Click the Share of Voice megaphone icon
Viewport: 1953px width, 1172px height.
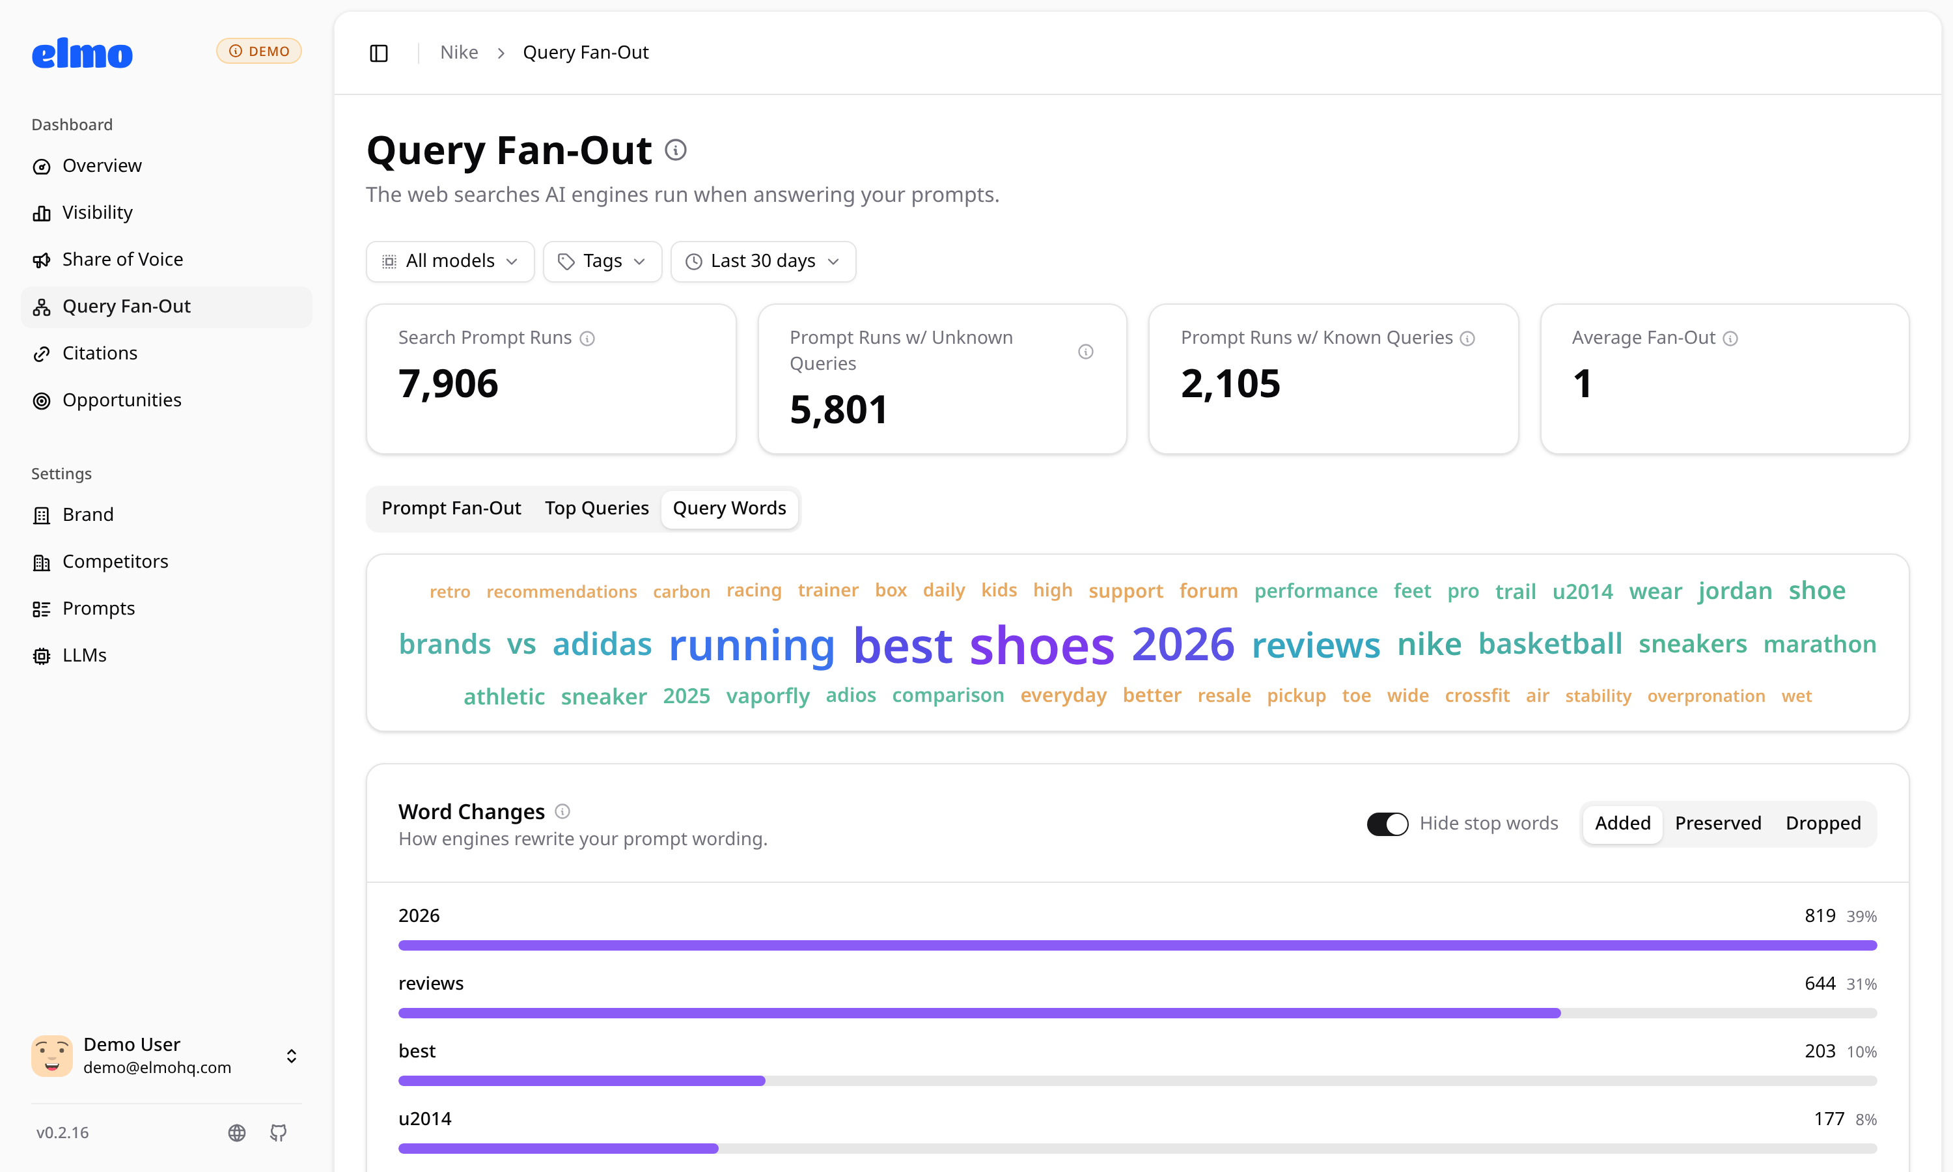(42, 260)
